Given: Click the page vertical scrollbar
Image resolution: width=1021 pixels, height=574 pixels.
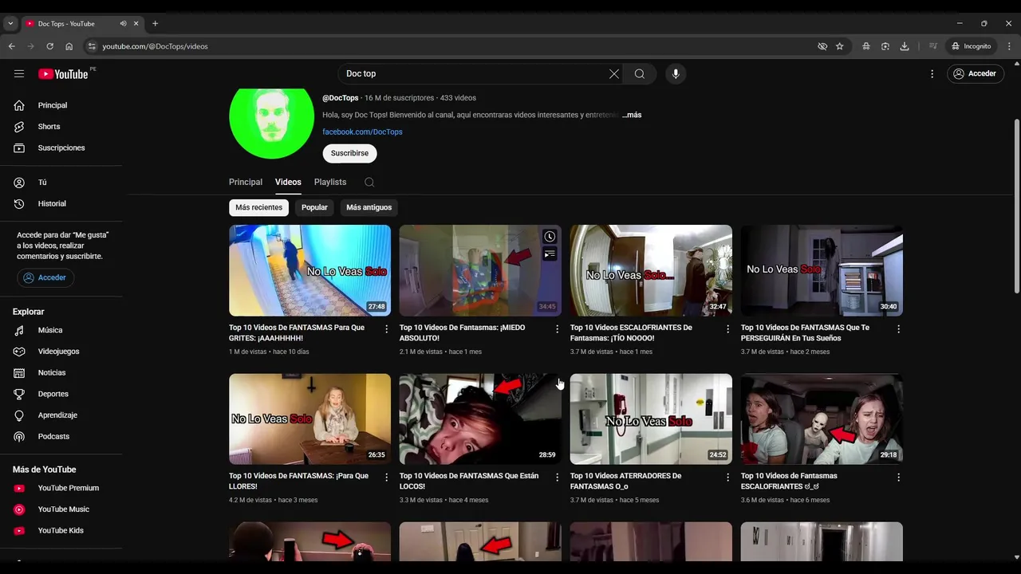Looking at the screenshot, I should tap(1016, 206).
